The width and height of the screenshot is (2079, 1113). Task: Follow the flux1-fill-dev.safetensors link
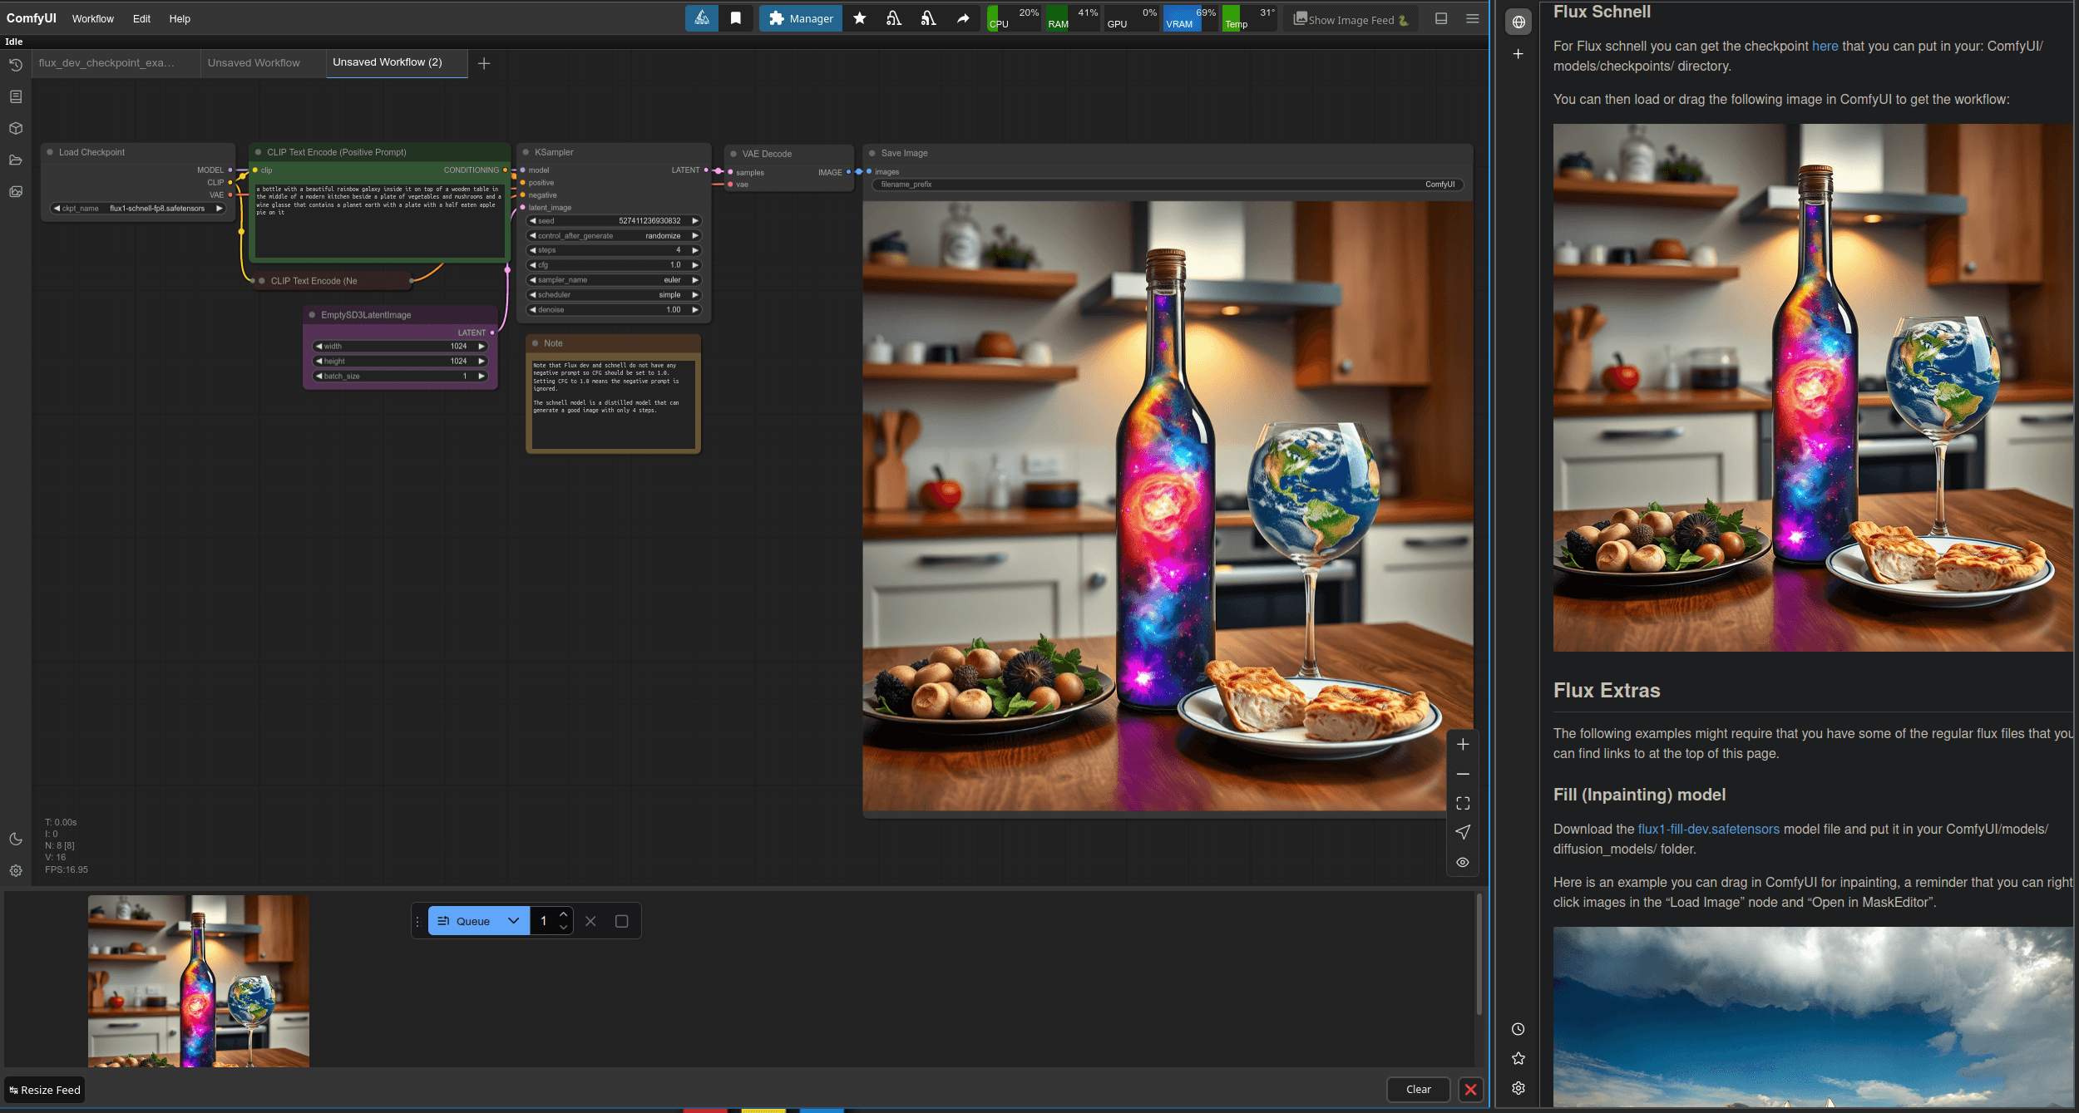click(1708, 829)
